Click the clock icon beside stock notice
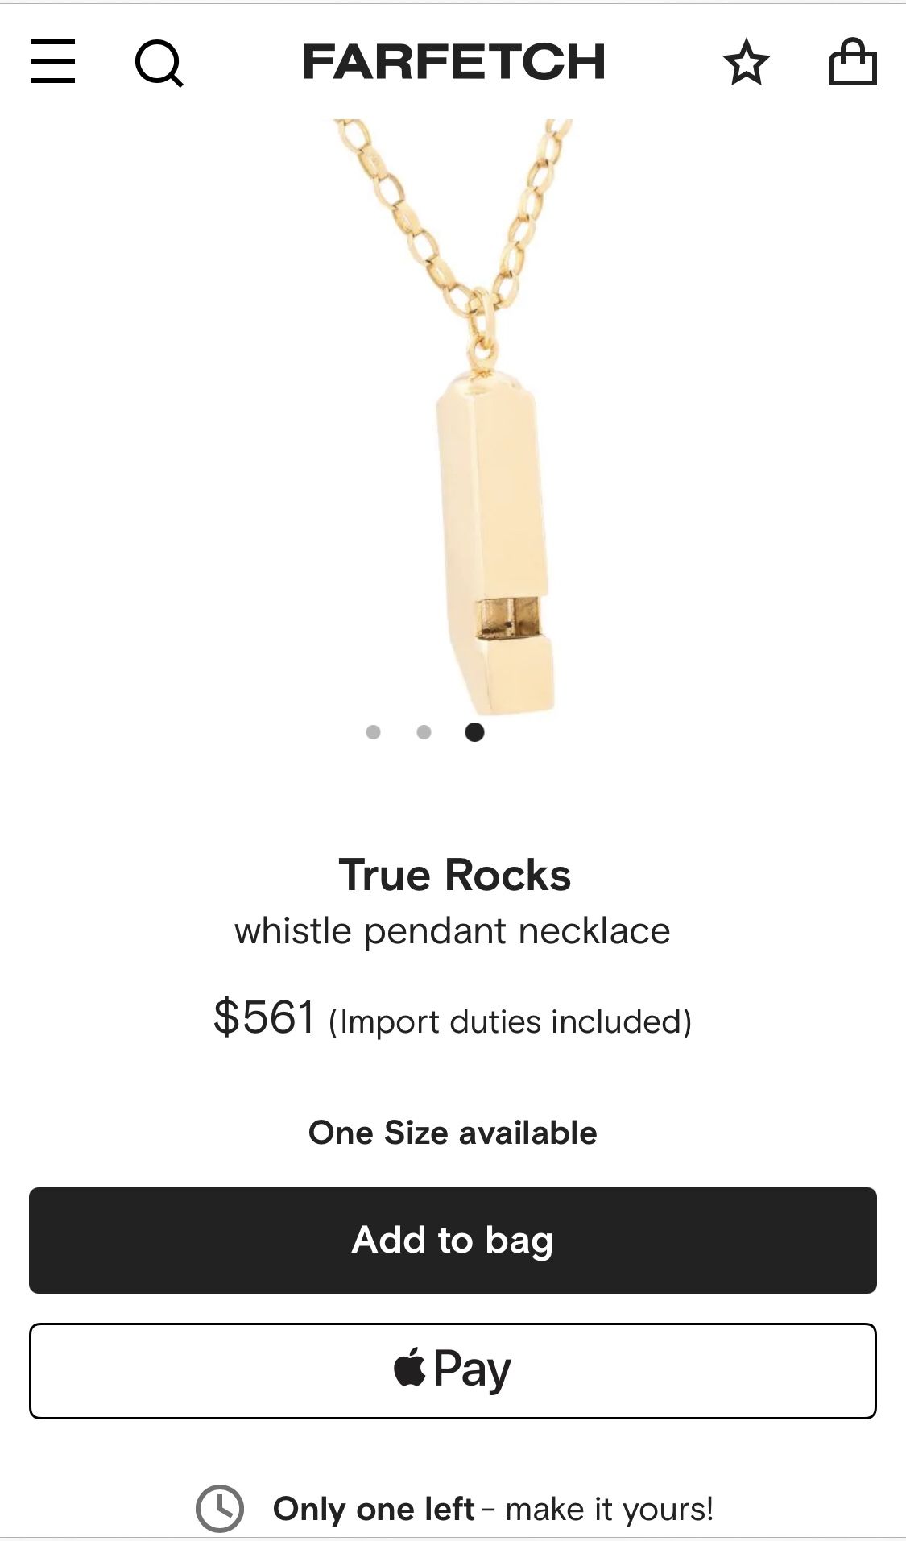The height and width of the screenshot is (1541, 906). (x=219, y=1508)
